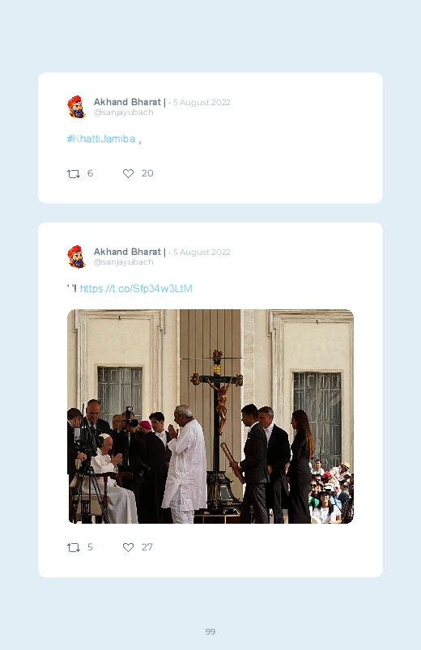Open avatar of second Akhand Bharat tweet
Image resolution: width=421 pixels, height=650 pixels.
tap(77, 257)
